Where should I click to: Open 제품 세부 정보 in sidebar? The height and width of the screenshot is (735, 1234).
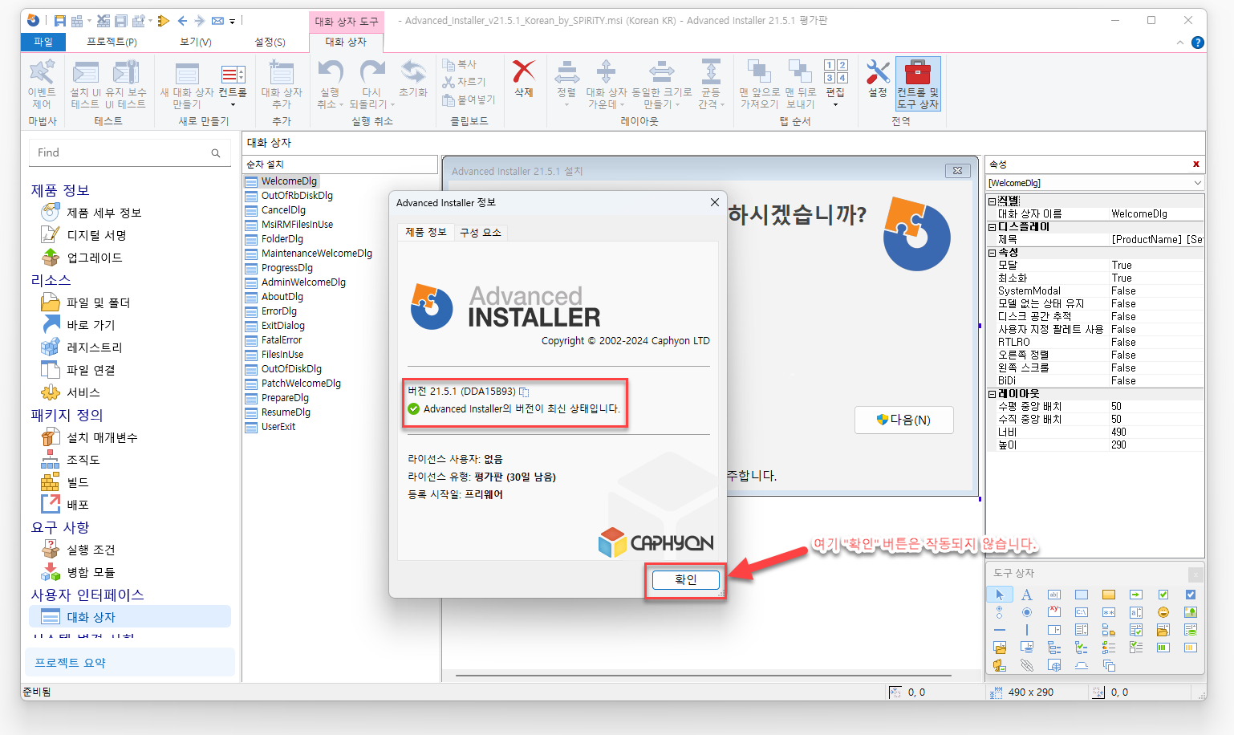[104, 213]
